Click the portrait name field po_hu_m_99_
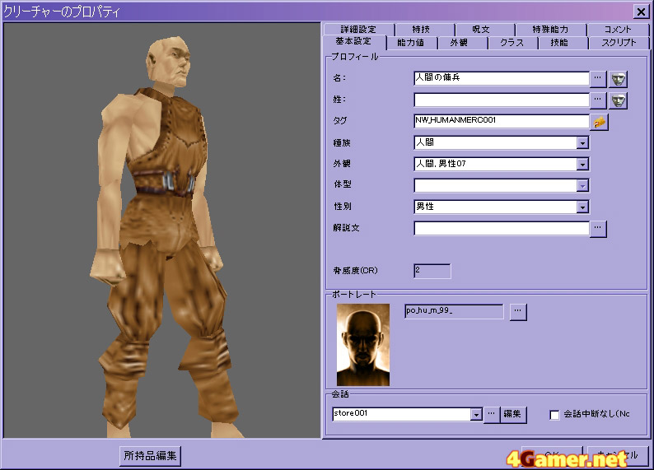The width and height of the screenshot is (654, 470). click(454, 311)
